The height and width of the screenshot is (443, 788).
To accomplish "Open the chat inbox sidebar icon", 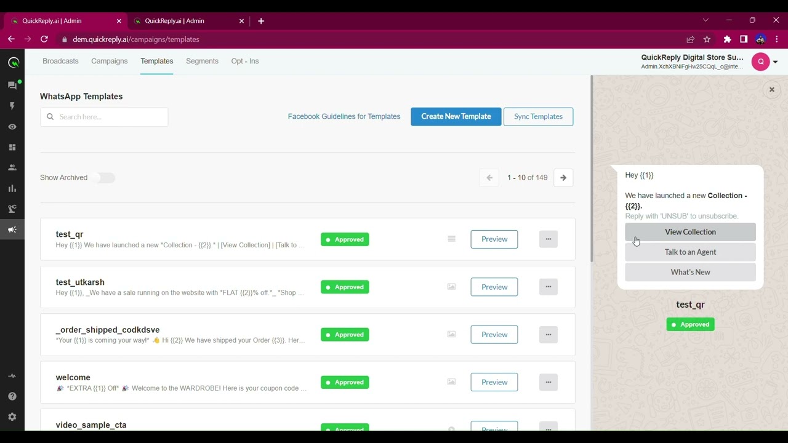I will tap(12, 86).
